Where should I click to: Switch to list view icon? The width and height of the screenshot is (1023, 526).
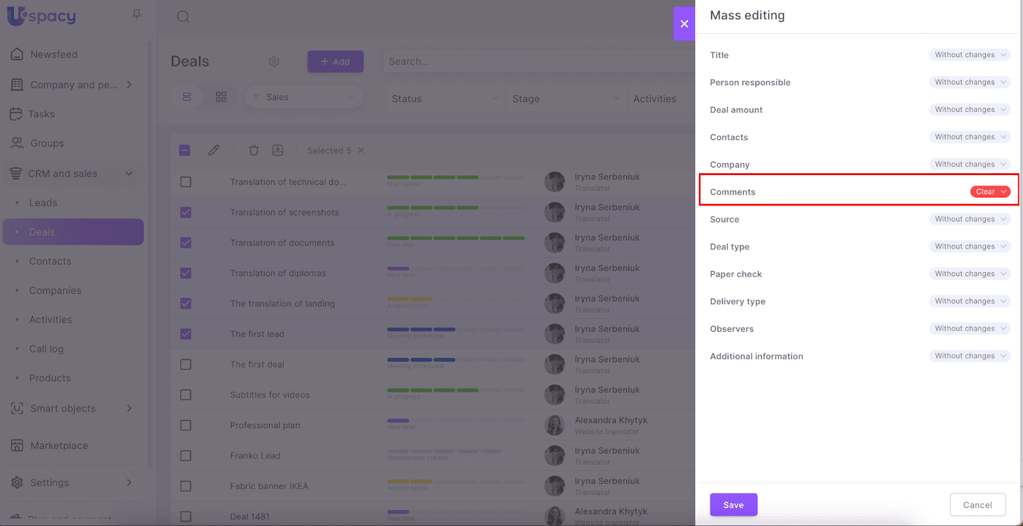click(x=187, y=97)
